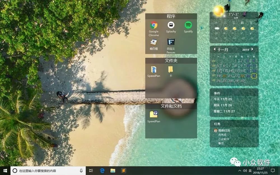The height and width of the screenshot is (175, 280).
Task: Click week number 44 in calendar
Action: coord(214,61)
